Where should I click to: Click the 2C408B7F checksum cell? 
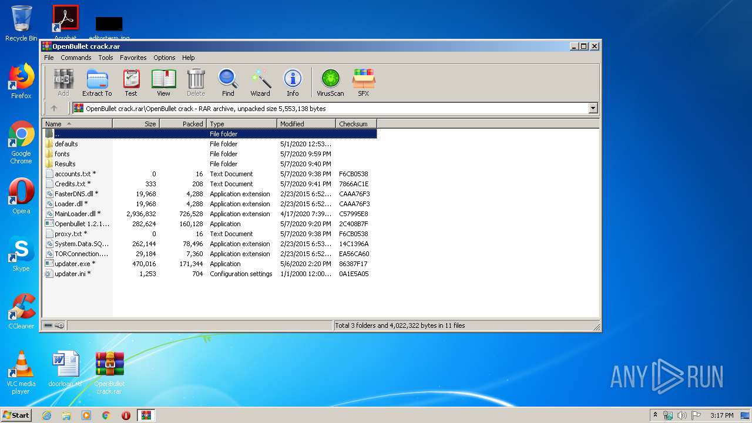354,224
